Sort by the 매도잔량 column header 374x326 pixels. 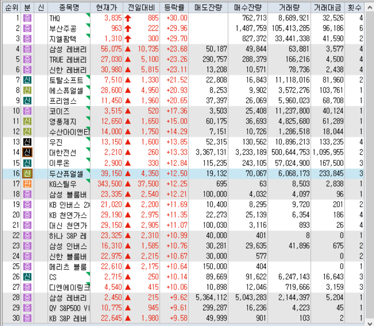coord(208,8)
